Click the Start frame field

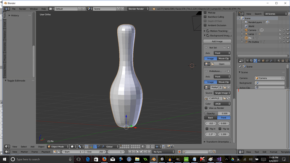click(x=73, y=152)
